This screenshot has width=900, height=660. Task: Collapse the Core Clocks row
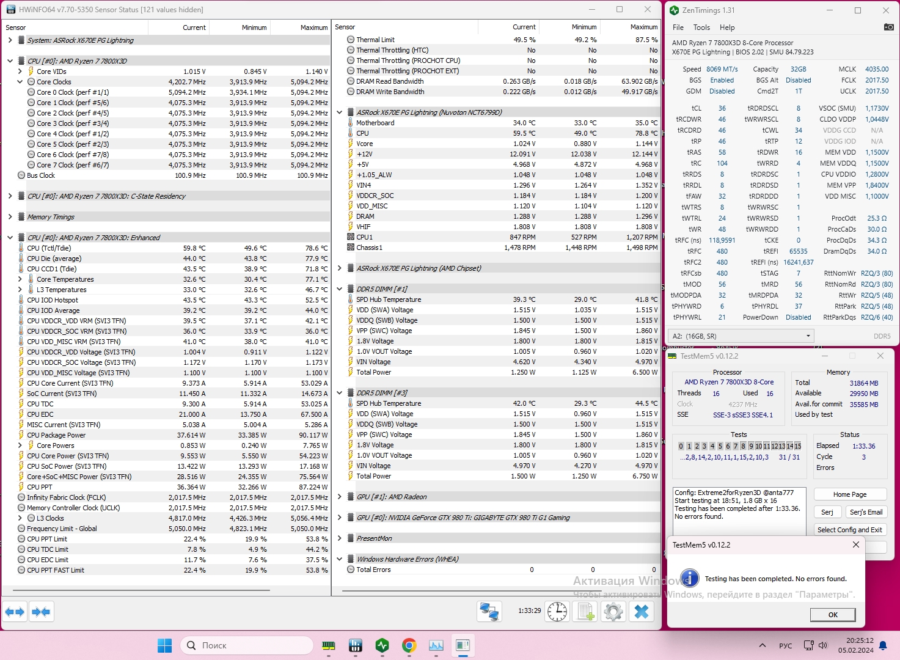coord(20,82)
